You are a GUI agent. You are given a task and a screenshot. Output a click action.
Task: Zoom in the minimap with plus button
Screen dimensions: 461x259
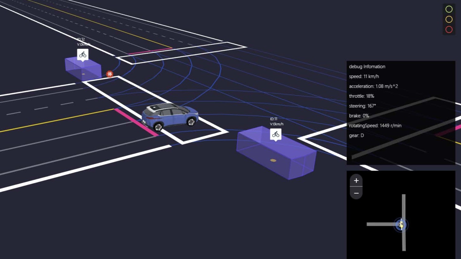click(x=356, y=181)
